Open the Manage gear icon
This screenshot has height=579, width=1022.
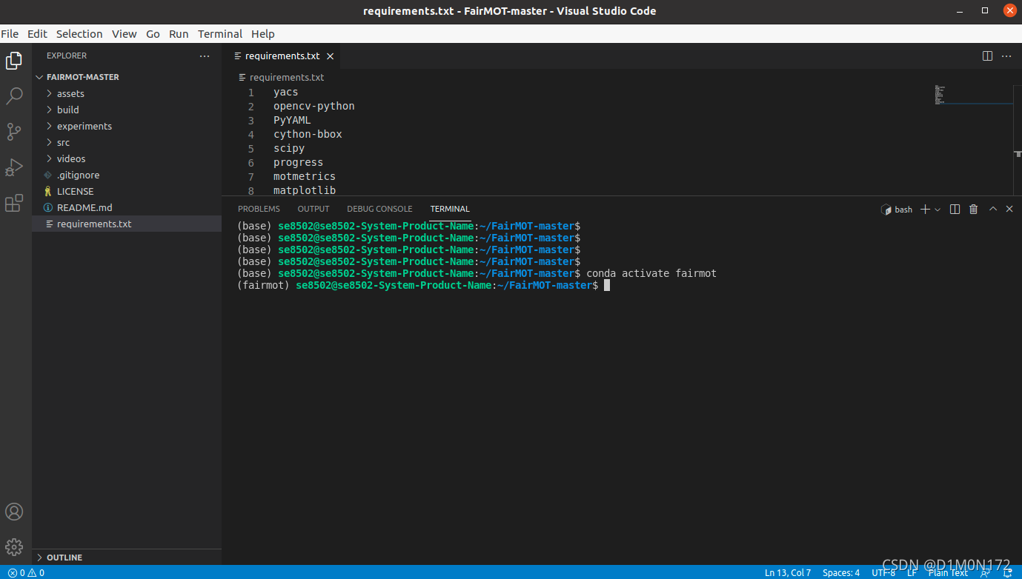click(x=14, y=547)
